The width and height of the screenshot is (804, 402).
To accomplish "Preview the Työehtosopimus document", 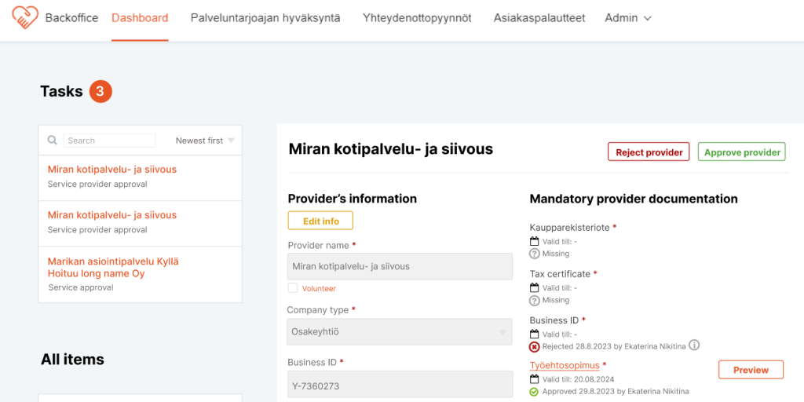I will click(x=751, y=370).
